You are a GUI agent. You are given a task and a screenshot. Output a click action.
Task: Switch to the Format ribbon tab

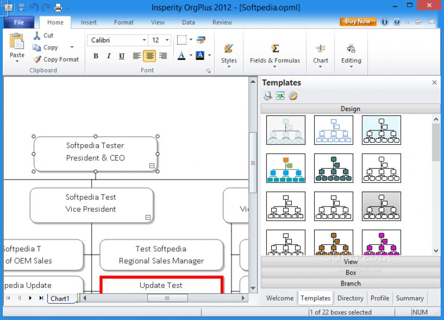click(124, 22)
